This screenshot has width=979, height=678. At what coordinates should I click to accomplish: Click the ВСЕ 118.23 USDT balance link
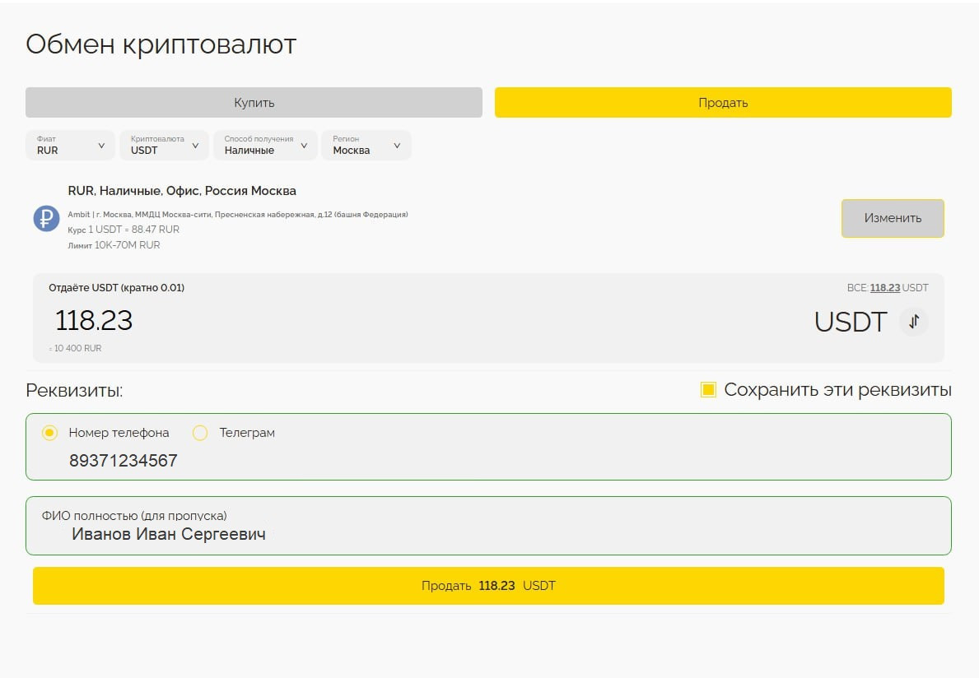887,288
